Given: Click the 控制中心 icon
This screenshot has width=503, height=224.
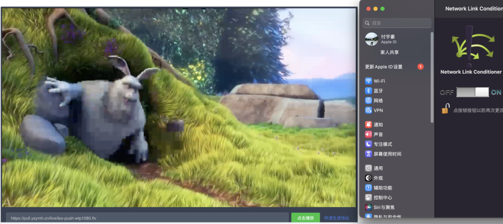Looking at the screenshot, I should (x=368, y=197).
